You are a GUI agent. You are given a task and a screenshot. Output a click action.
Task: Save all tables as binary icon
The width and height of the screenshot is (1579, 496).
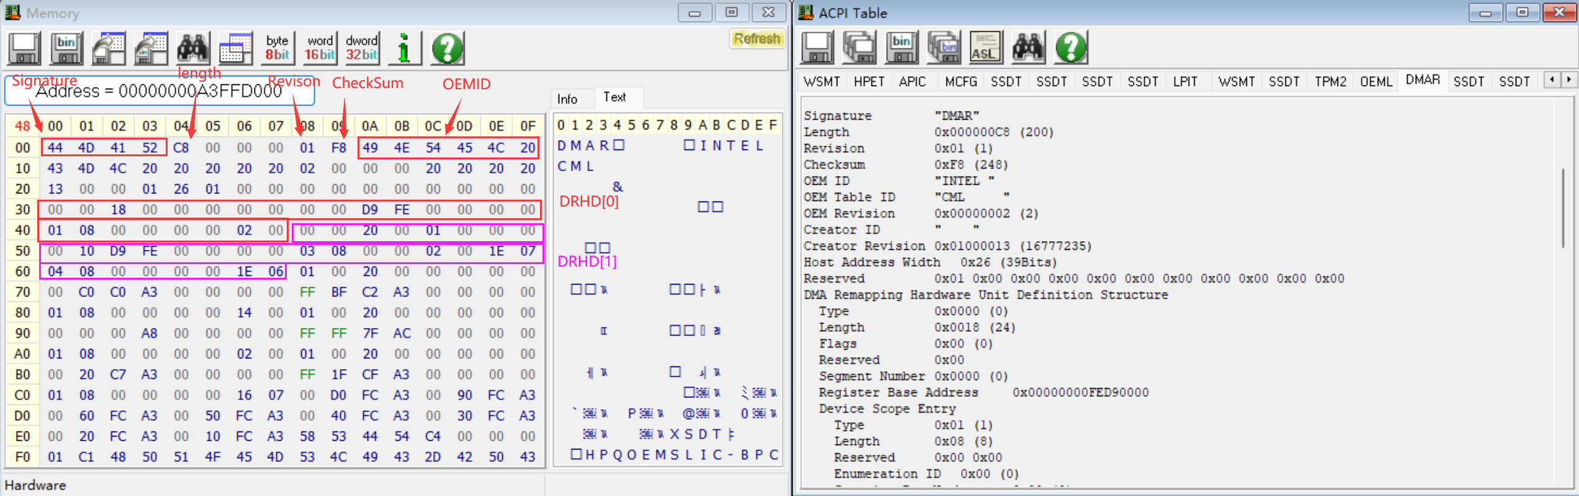pos(943,48)
